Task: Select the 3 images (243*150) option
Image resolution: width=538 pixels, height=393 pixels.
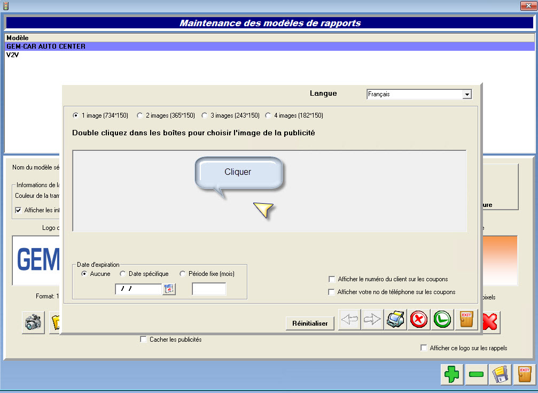Action: coord(231,115)
